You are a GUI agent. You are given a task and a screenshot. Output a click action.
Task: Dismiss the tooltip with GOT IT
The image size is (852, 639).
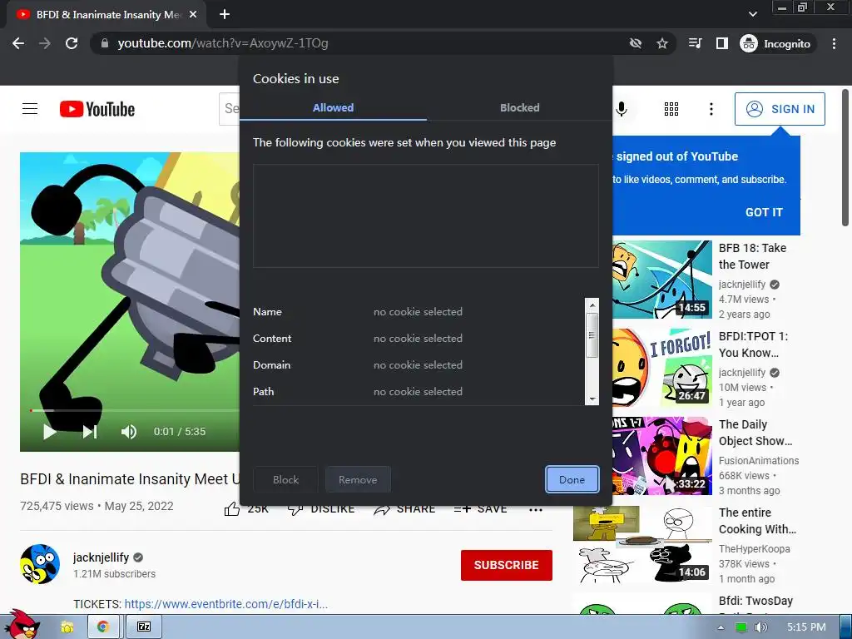coord(764,212)
